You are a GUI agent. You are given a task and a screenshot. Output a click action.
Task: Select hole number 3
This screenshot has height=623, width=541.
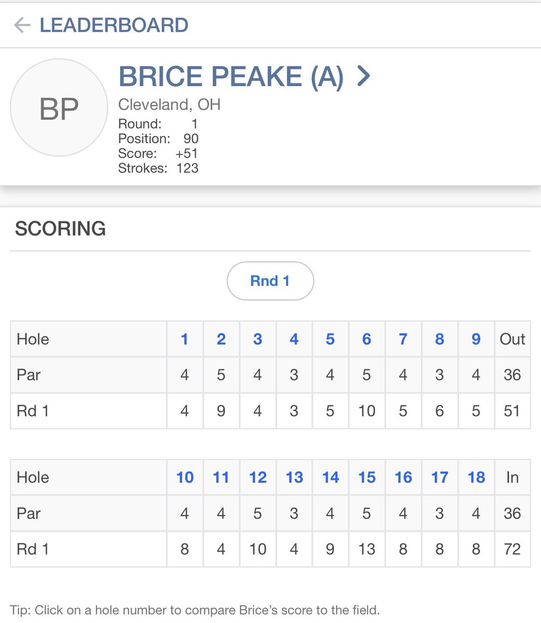coord(258,339)
